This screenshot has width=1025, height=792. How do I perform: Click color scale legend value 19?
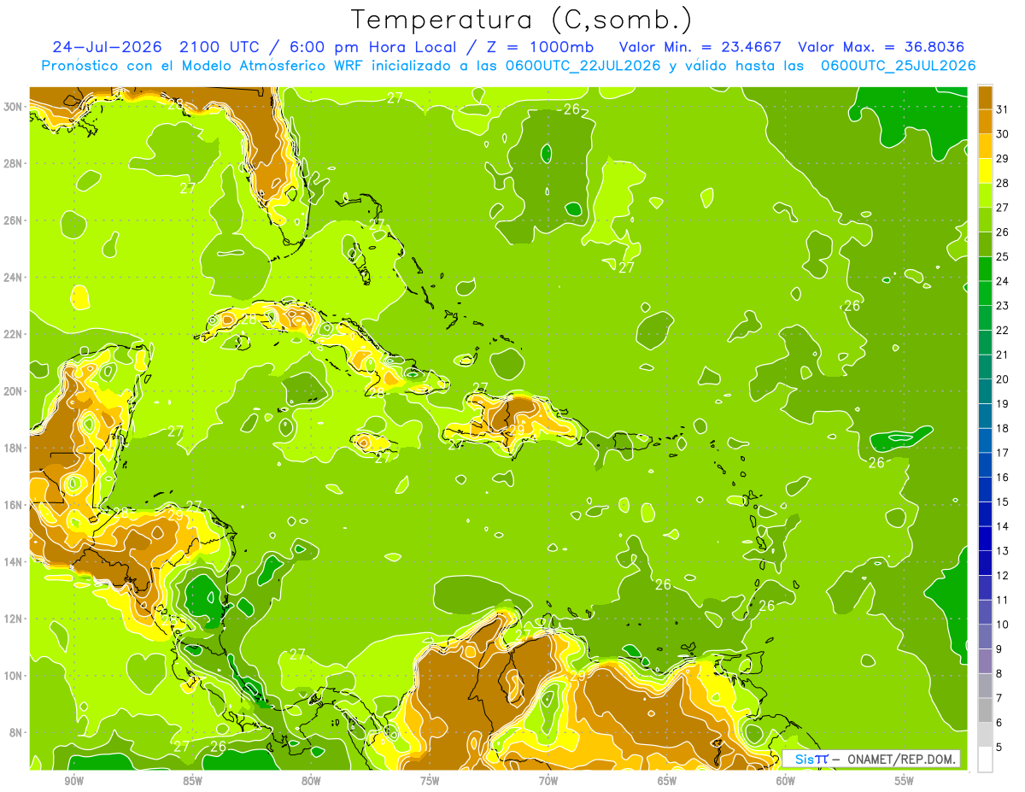tap(1003, 404)
